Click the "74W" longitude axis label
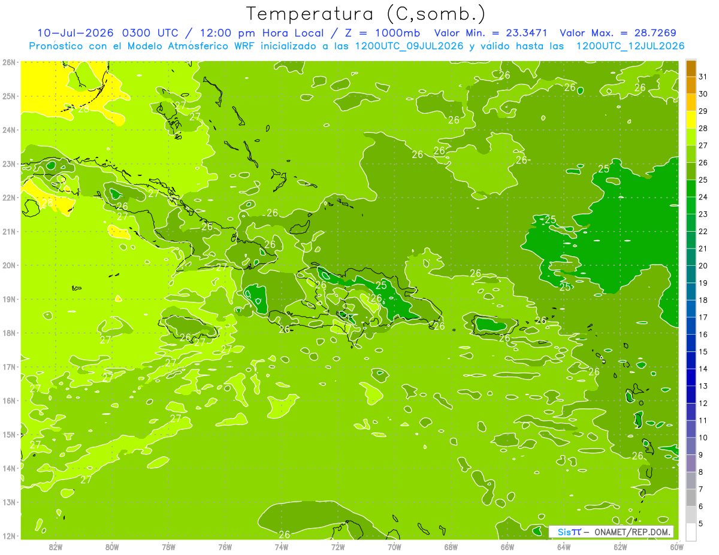Image resolution: width=719 pixels, height=555 pixels. tap(281, 547)
